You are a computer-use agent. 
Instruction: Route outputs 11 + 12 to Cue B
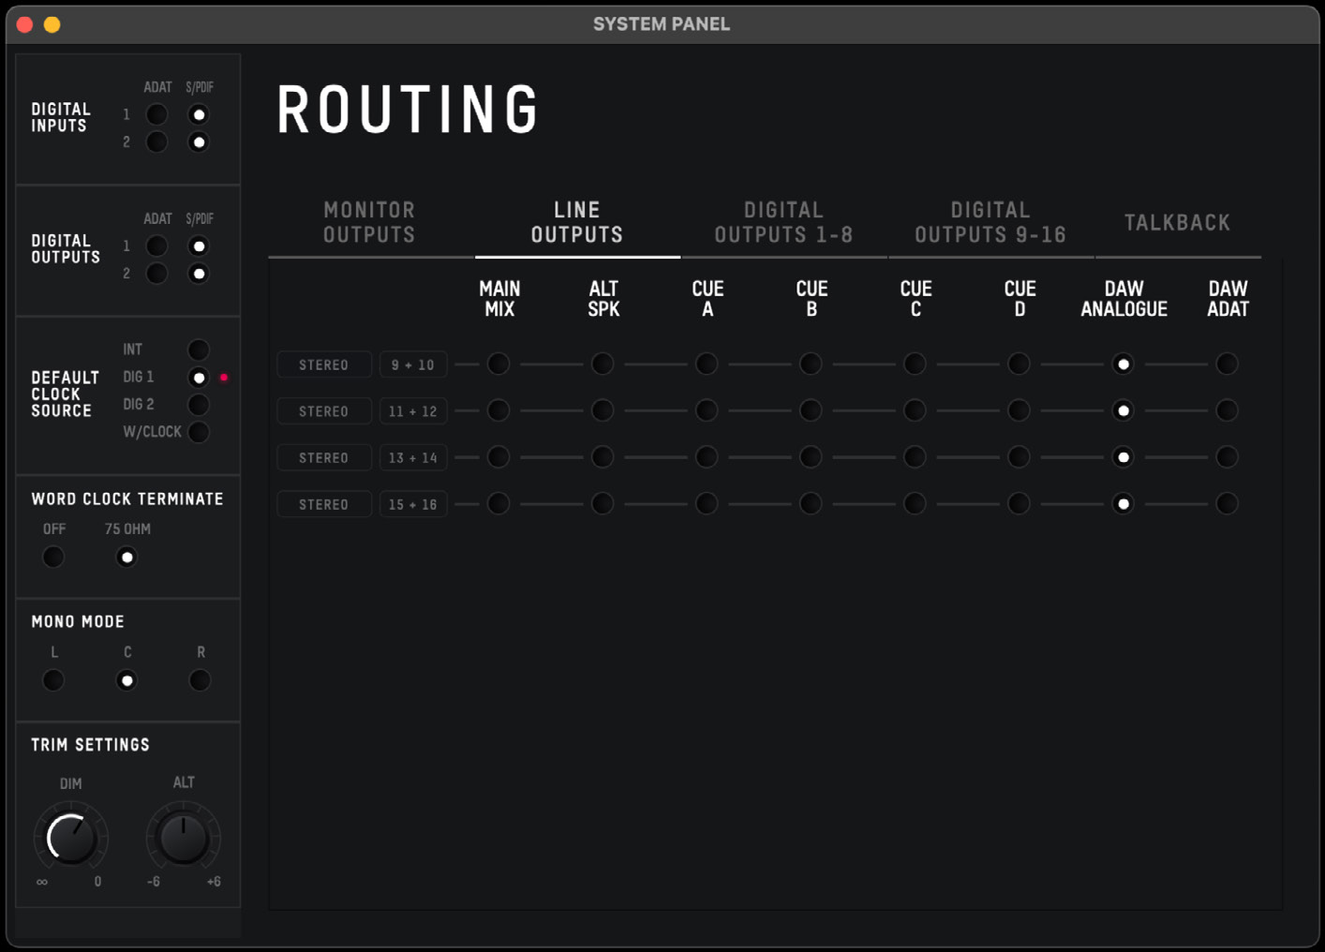(x=811, y=410)
